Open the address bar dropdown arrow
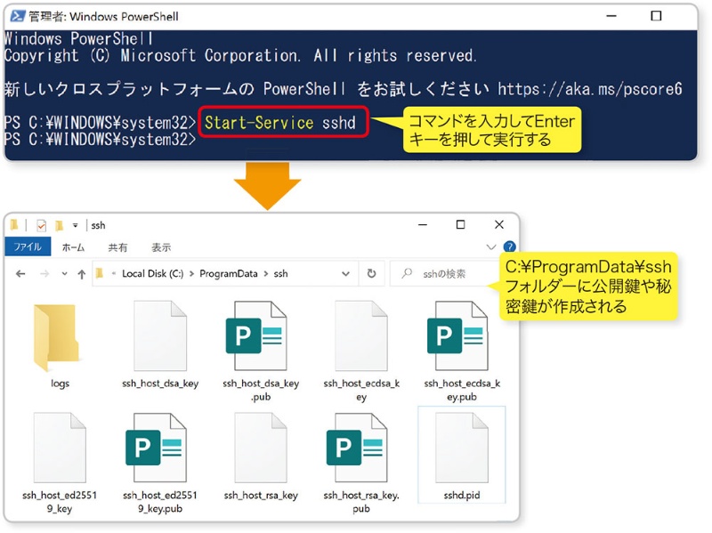This screenshot has height=533, width=712. click(x=346, y=274)
